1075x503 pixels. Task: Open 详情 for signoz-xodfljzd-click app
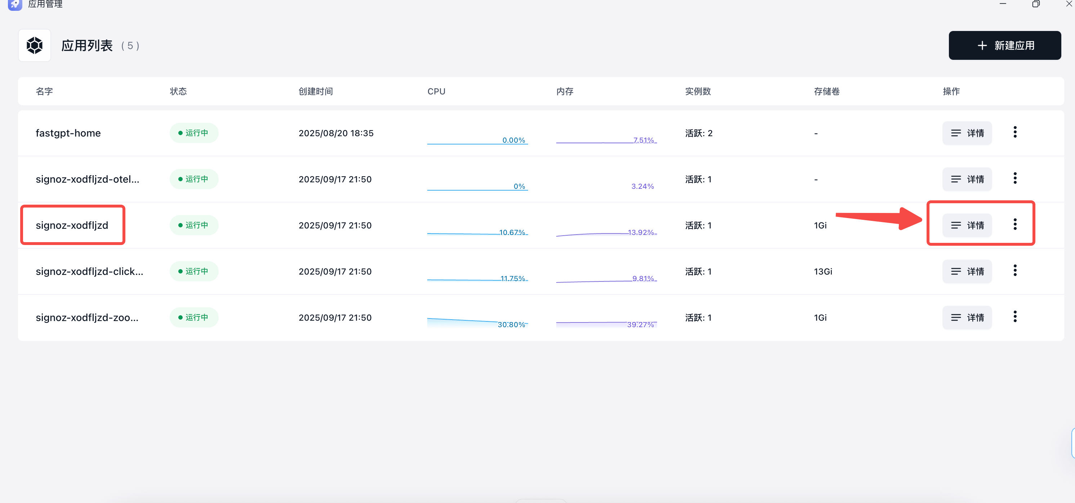tap(967, 271)
